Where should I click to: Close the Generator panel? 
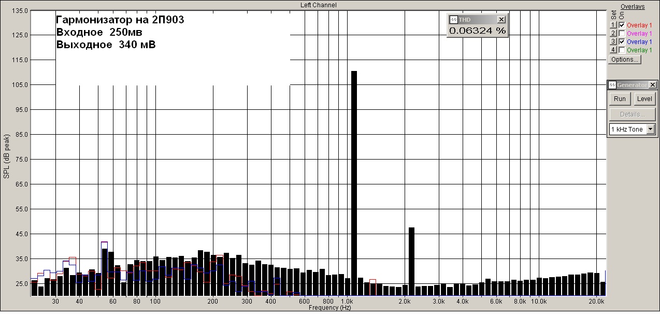(653, 85)
